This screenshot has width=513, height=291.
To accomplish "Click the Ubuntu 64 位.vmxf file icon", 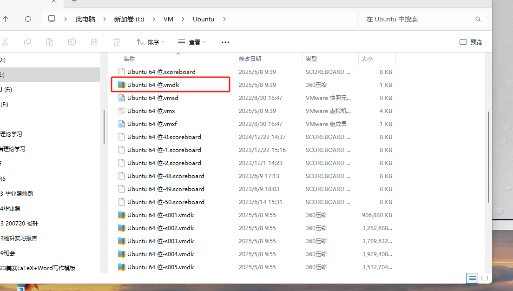I will [x=121, y=124].
